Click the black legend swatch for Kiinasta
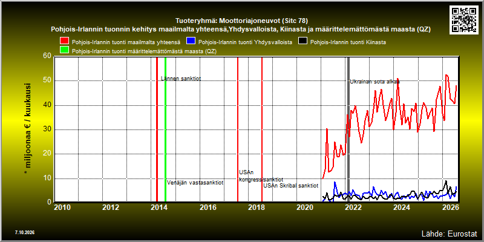The width and height of the screenshot is (484, 242). pos(303,41)
